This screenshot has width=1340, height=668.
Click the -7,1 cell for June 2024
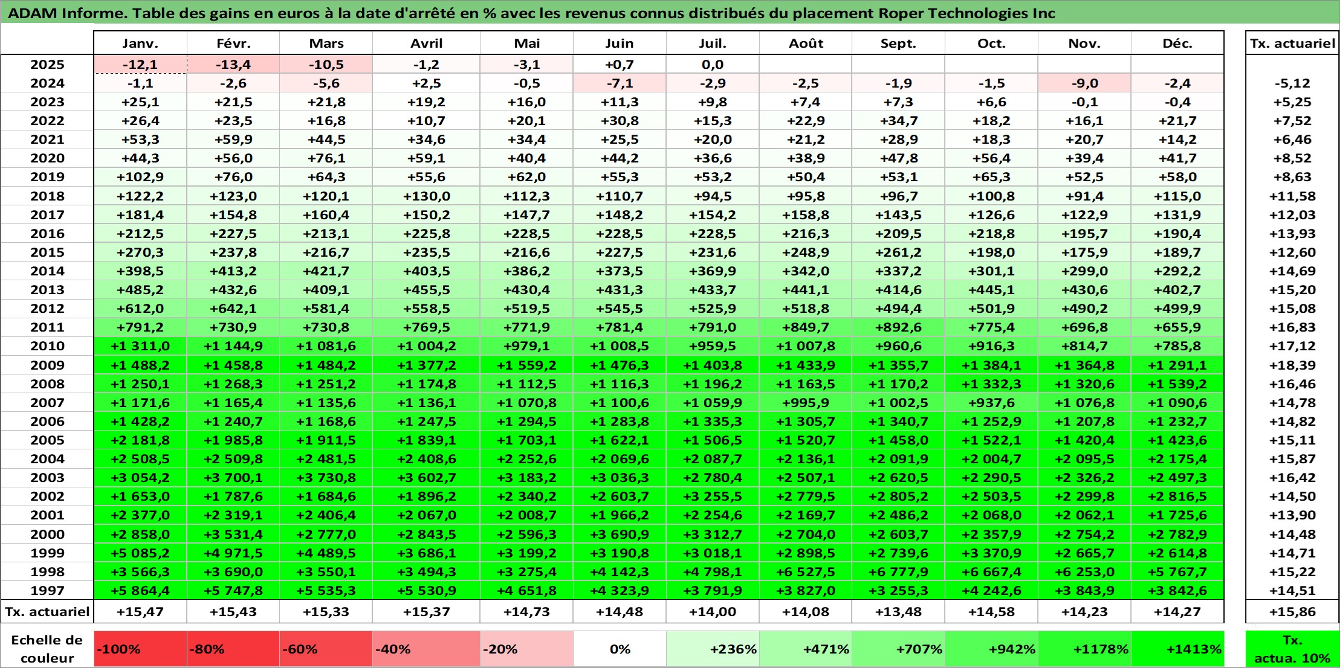[x=620, y=83]
